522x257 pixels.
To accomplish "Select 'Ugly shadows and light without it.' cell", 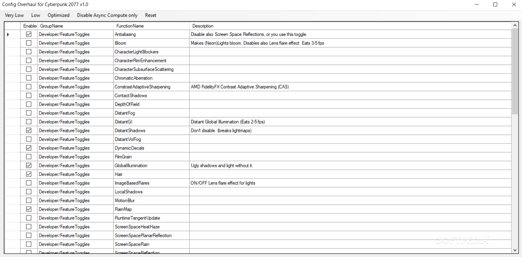I will (x=350, y=165).
